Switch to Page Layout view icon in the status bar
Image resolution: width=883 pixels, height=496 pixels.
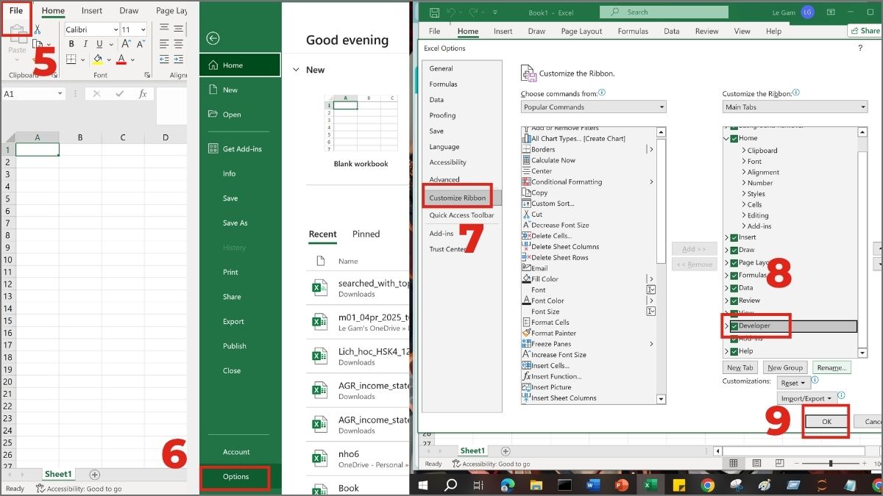click(756, 463)
